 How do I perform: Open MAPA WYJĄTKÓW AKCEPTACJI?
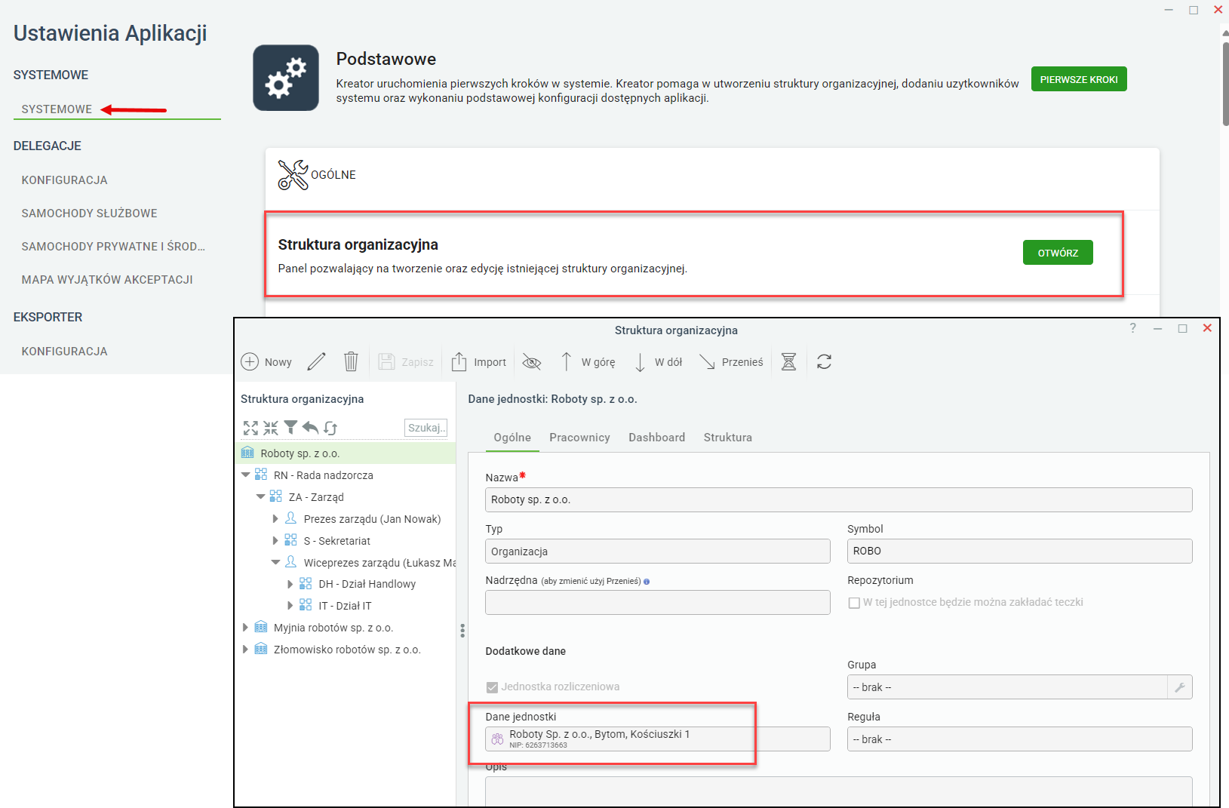(107, 280)
